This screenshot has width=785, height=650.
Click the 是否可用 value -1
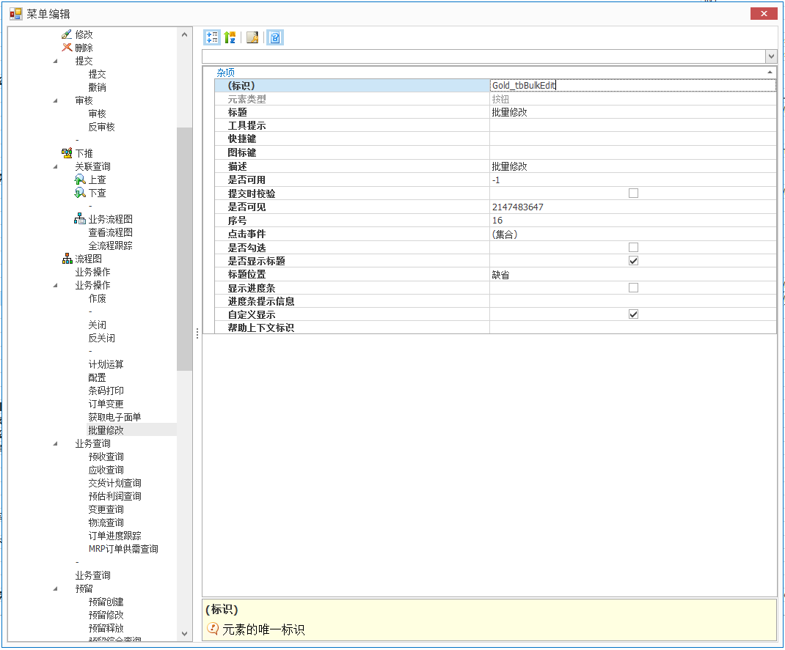tap(633, 180)
